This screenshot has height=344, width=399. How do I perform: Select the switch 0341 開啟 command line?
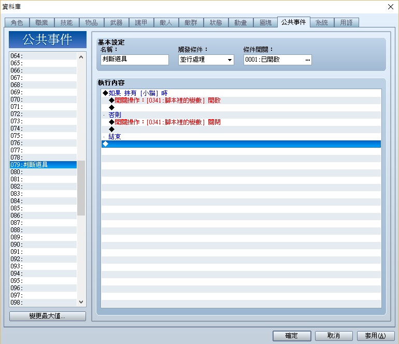coord(241,101)
